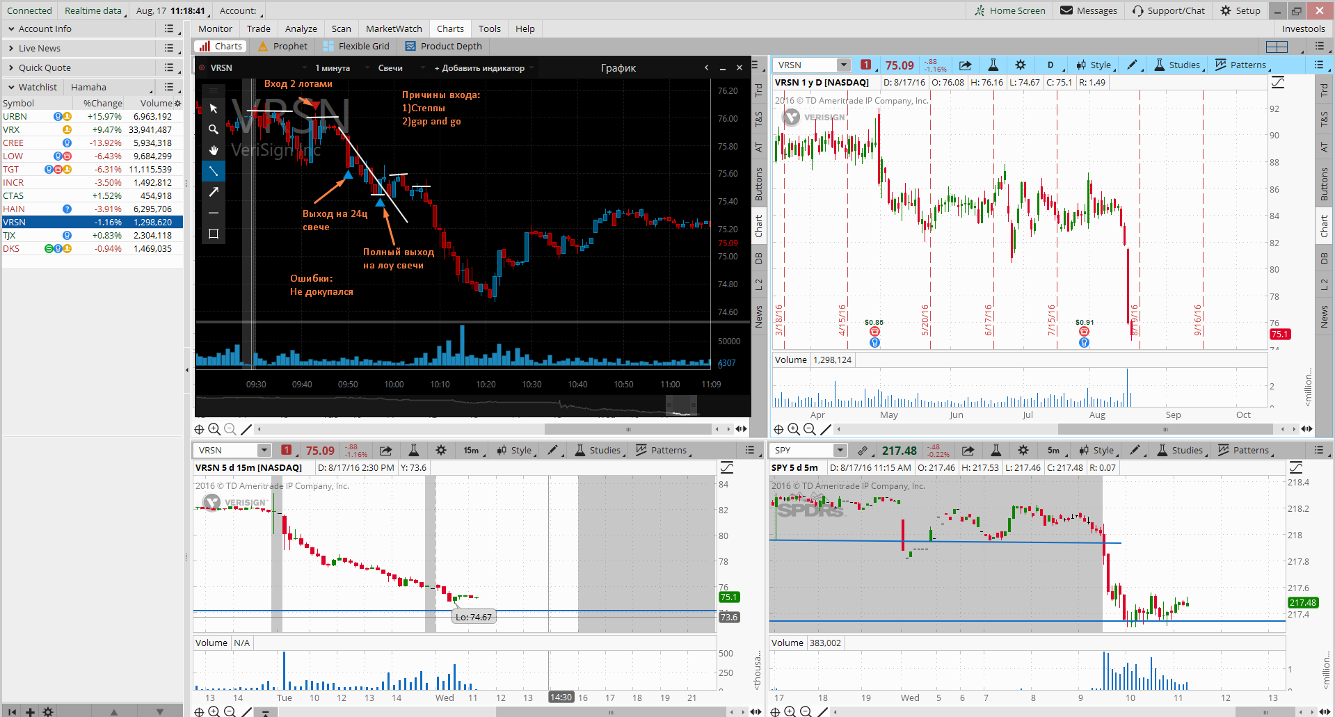Screen dimensions: 1335x717
Task: Select the horizontal line tool in overlay chart
Action: point(214,213)
